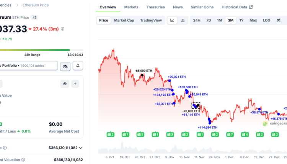The width and height of the screenshot is (287, 164).
Task: Click the price alert bell icon
Action: [78, 66]
